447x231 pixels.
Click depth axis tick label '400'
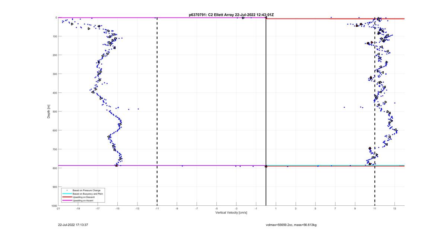click(x=54, y=93)
